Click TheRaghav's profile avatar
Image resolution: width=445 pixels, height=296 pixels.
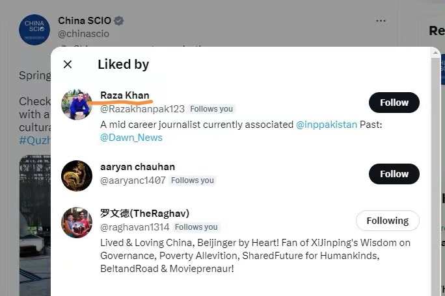(x=76, y=223)
